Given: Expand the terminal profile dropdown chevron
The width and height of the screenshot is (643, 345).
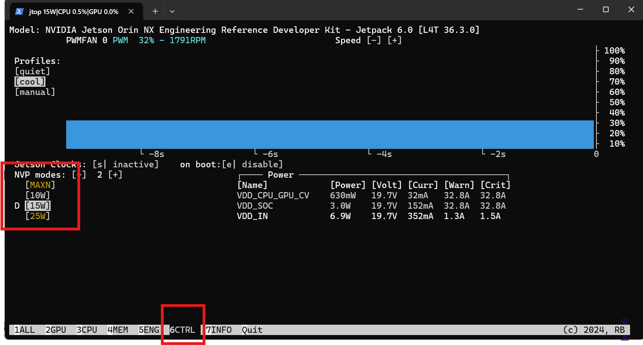Looking at the screenshot, I should coord(172,11).
